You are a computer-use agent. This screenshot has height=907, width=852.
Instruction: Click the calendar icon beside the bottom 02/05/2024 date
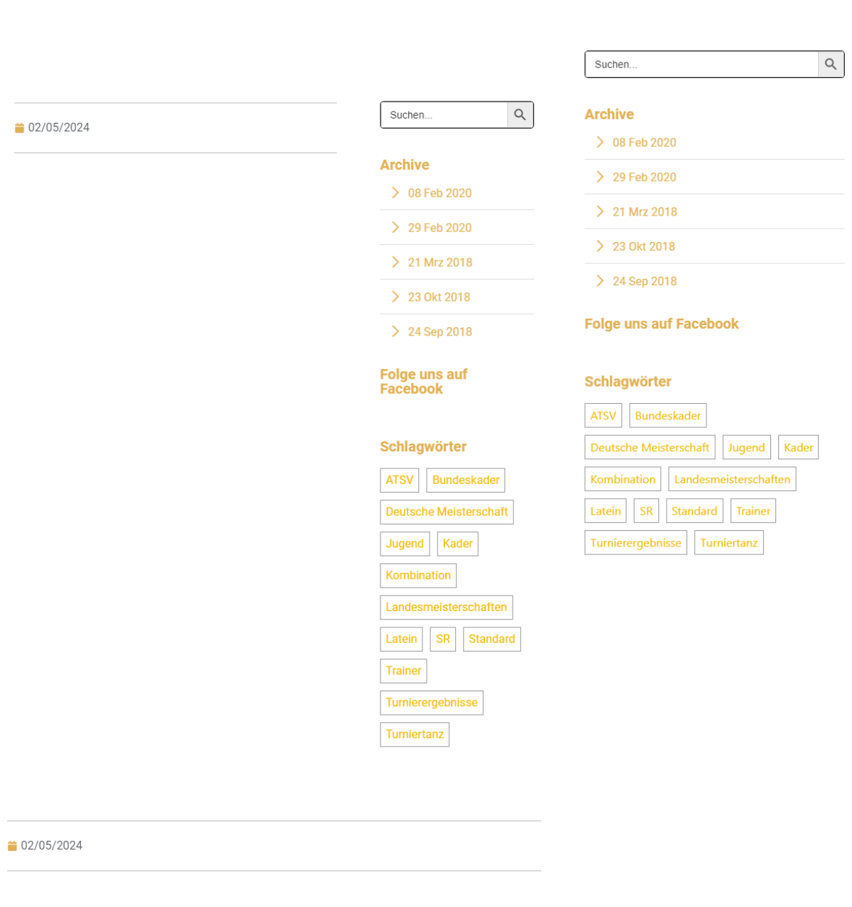pos(12,846)
